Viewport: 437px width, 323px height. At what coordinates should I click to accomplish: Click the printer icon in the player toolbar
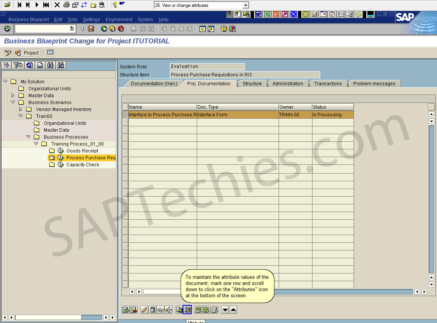[66, 5]
